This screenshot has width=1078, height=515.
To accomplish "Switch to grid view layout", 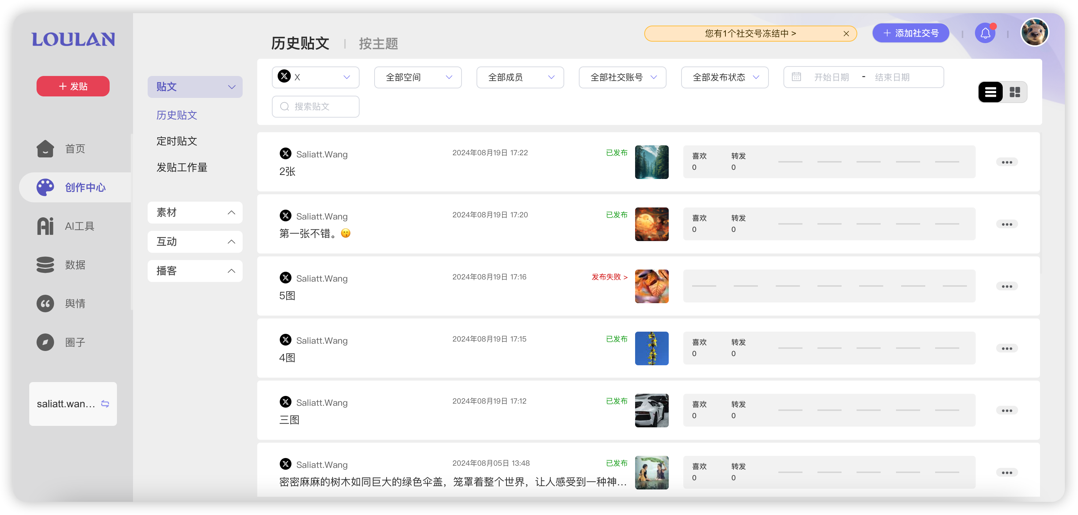I will point(1015,92).
